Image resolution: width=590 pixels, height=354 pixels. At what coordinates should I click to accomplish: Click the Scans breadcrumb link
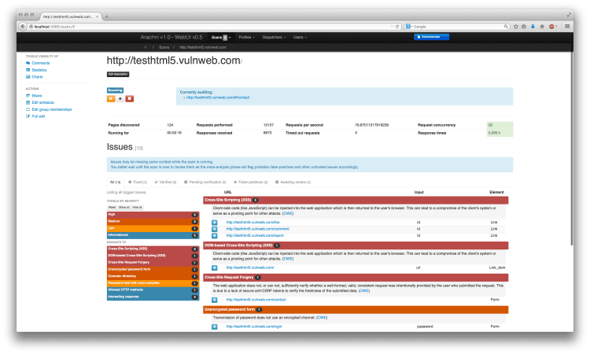click(164, 47)
